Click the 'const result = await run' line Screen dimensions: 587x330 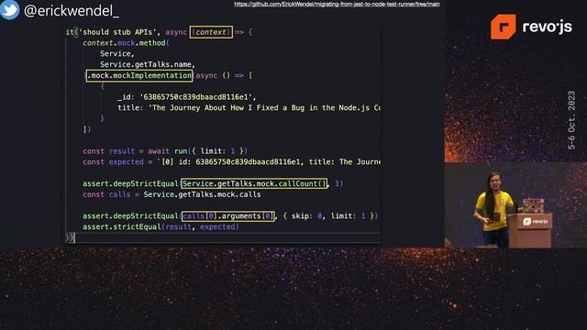click(165, 151)
